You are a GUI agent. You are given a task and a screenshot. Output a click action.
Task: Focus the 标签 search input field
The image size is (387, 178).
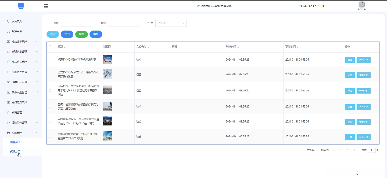124,23
